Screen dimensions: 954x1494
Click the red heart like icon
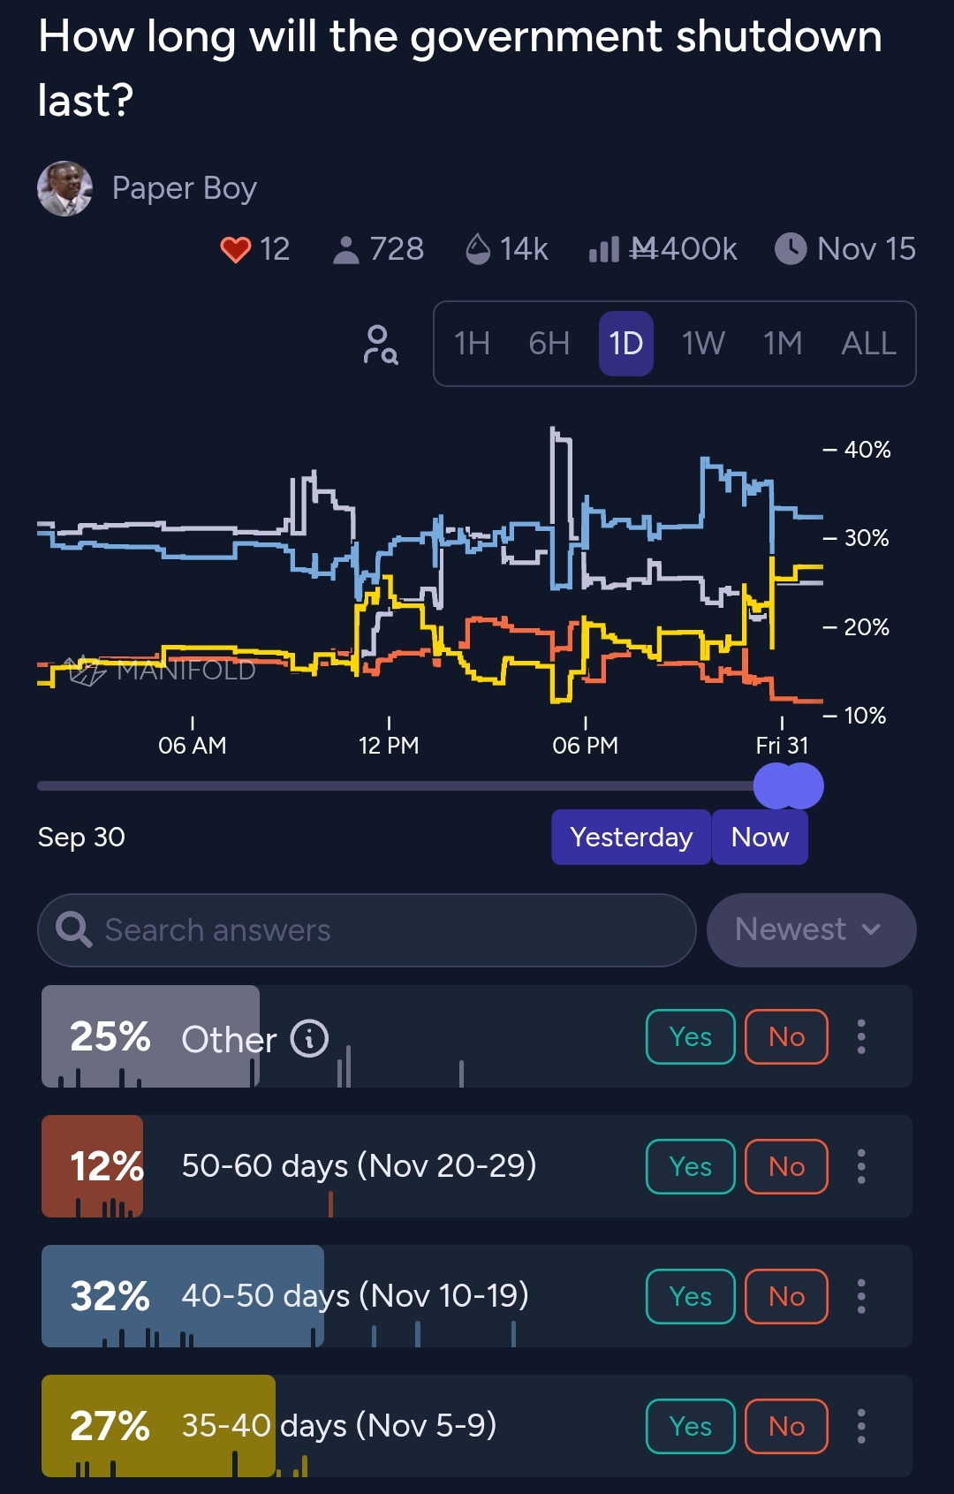coord(236,250)
